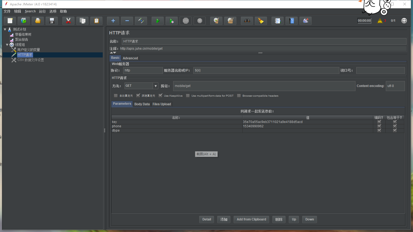The height and width of the screenshot is (232, 413).
Task: Select 察看结果树 in the tree
Action: click(23, 34)
